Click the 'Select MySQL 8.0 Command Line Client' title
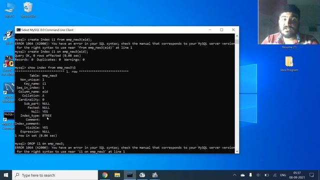The image size is (320, 180). (x=47, y=30)
